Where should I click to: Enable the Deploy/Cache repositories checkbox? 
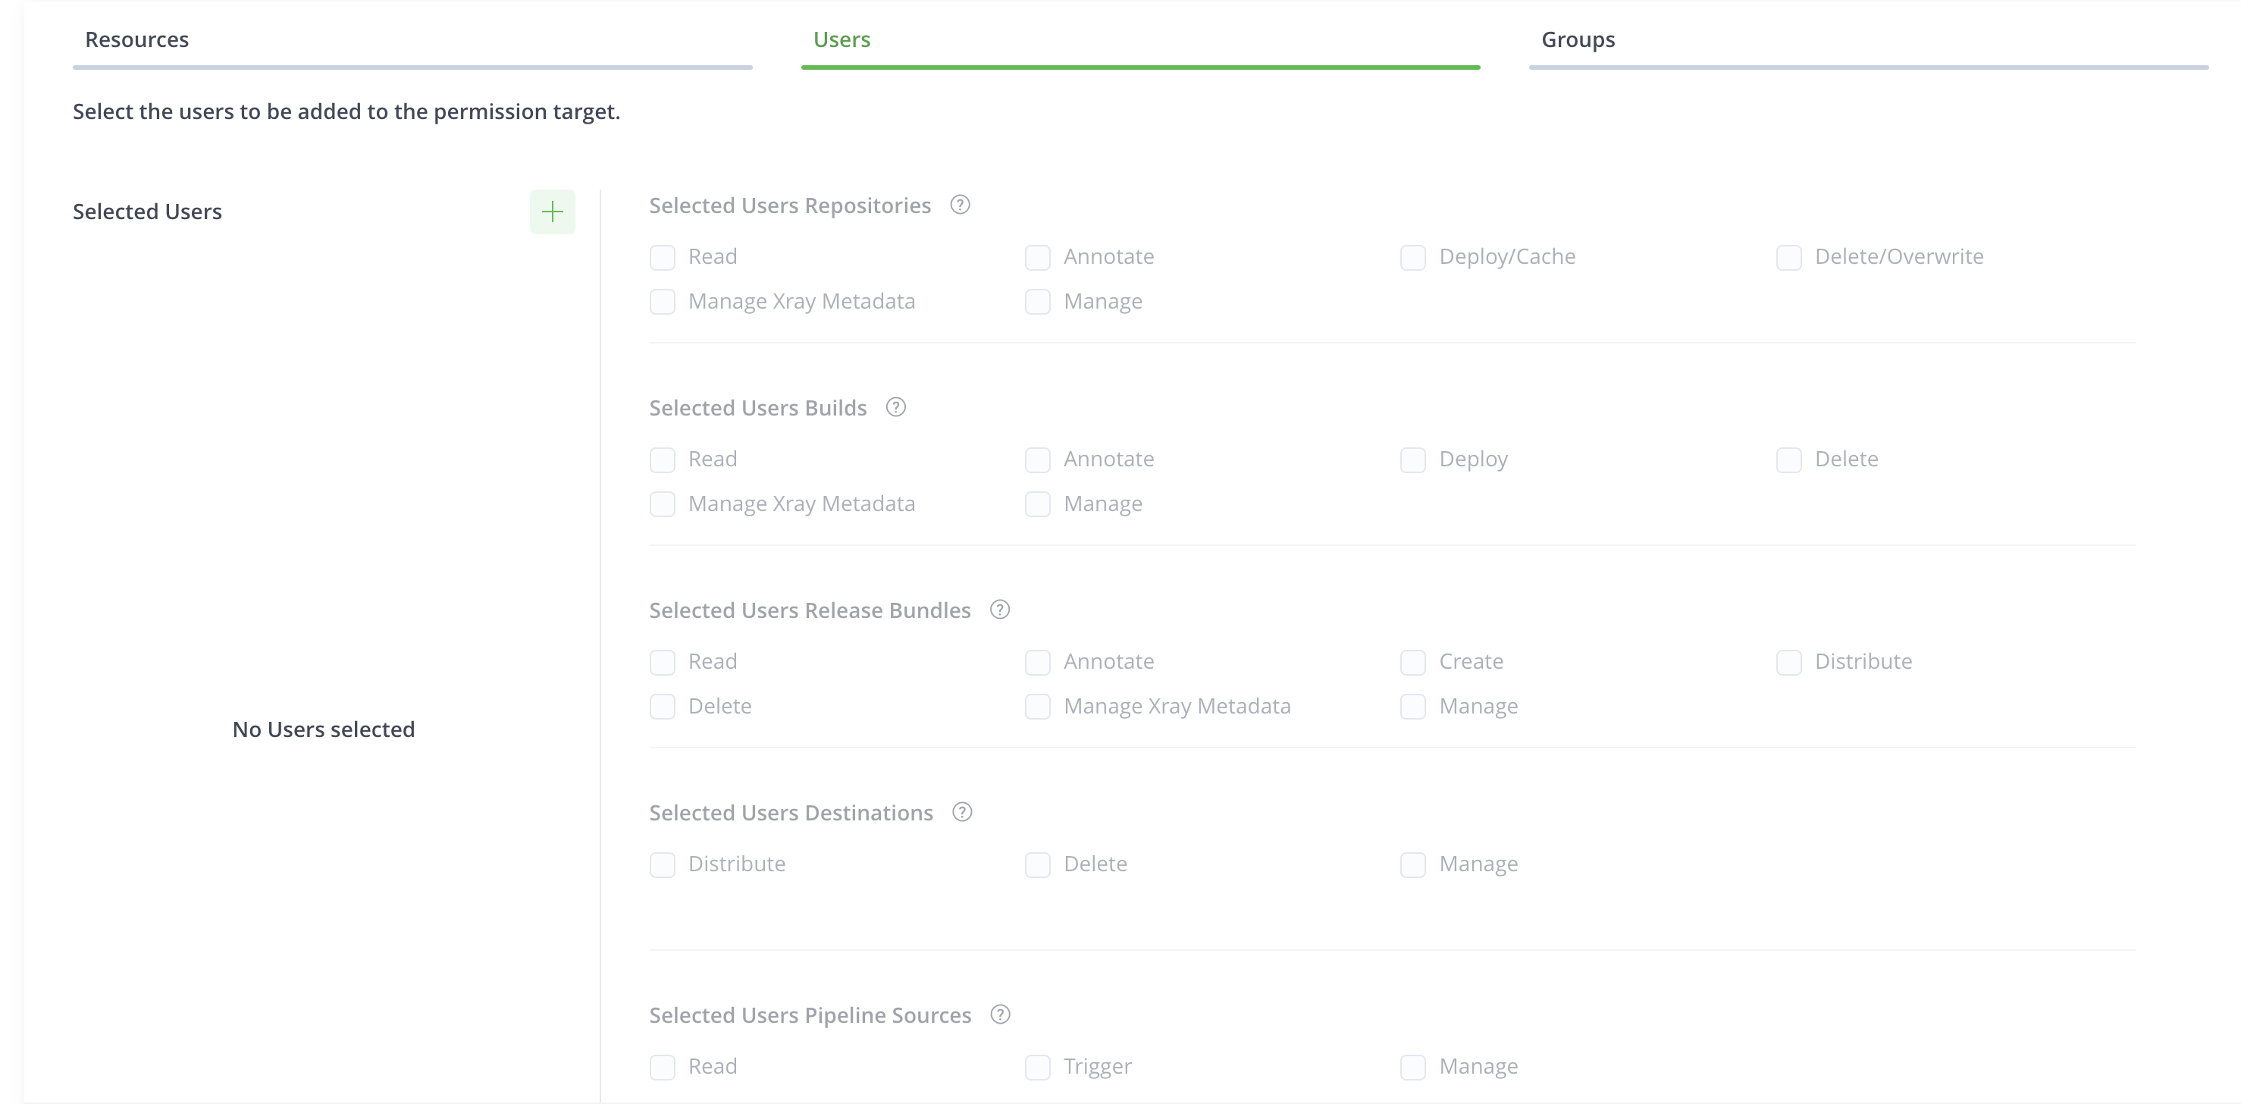pos(1413,258)
